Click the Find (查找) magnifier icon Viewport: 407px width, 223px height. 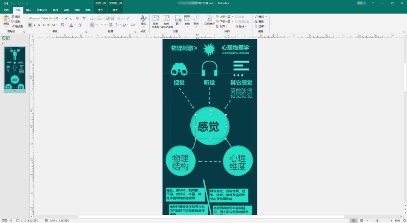(x=256, y=17)
